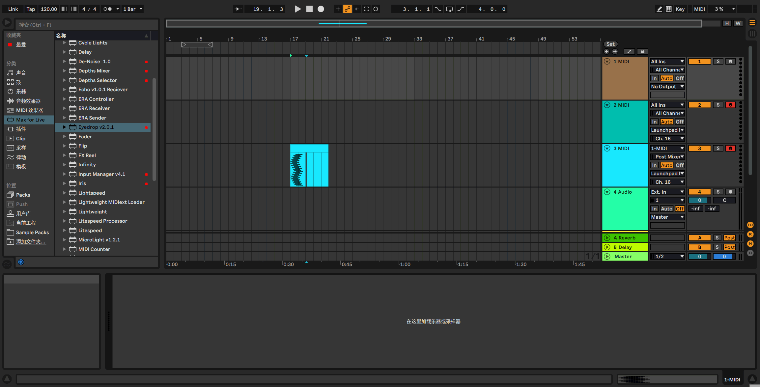Adjust the 4 Audio track volume slider

699,200
